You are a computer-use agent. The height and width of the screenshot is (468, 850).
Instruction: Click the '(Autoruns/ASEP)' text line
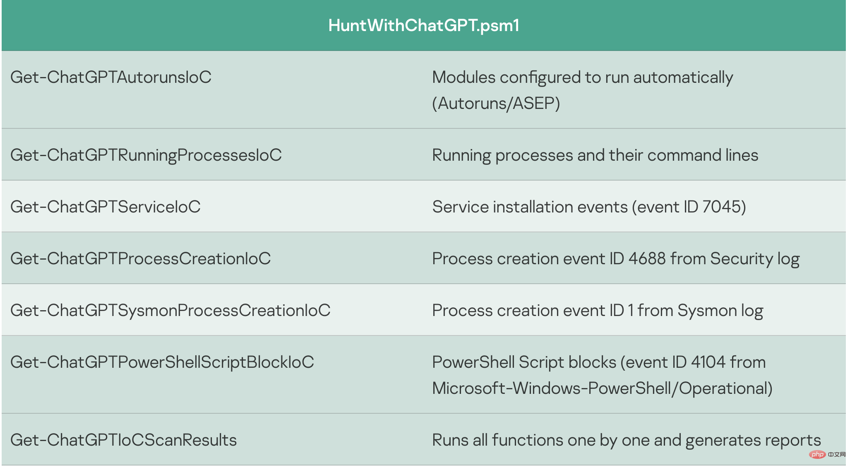point(496,103)
